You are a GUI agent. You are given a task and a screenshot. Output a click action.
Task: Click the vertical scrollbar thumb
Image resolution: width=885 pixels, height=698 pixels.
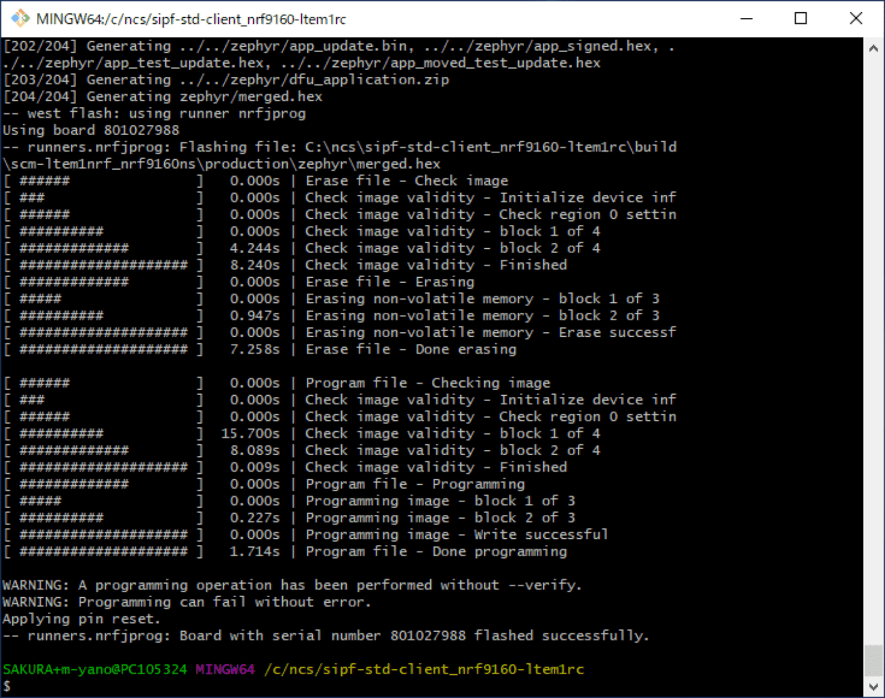click(873, 660)
